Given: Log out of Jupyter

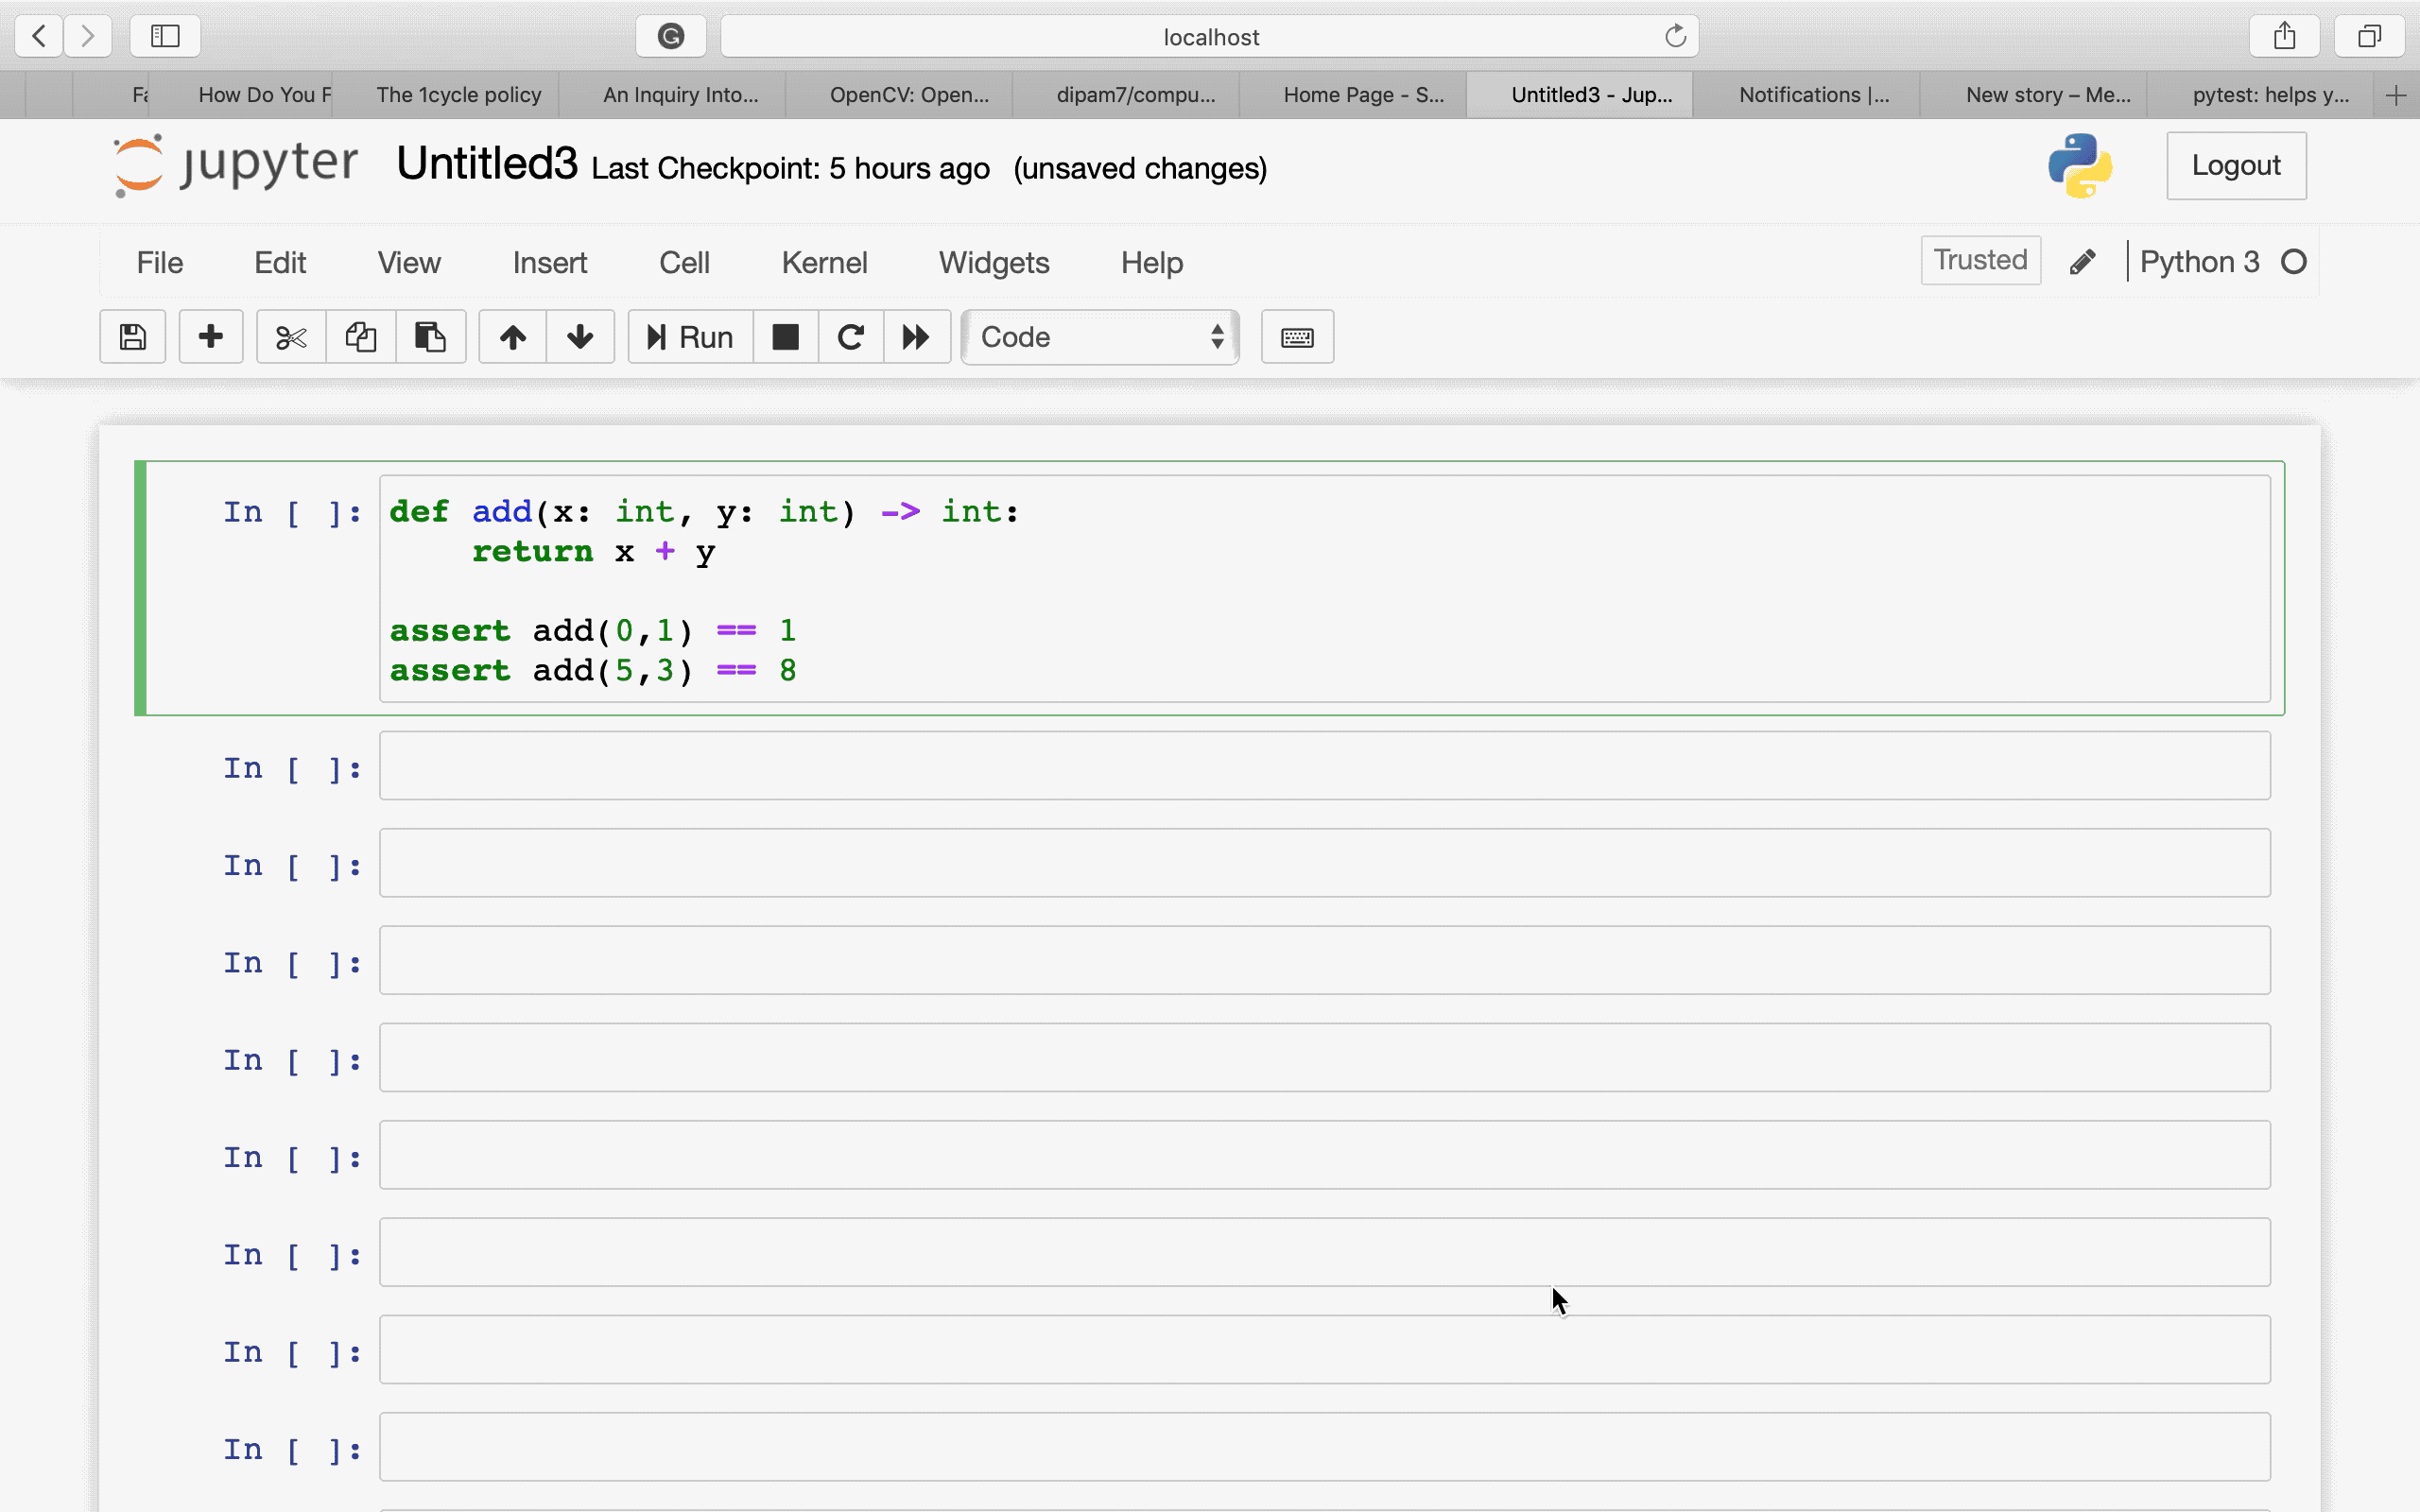Looking at the screenshot, I should (x=2236, y=165).
